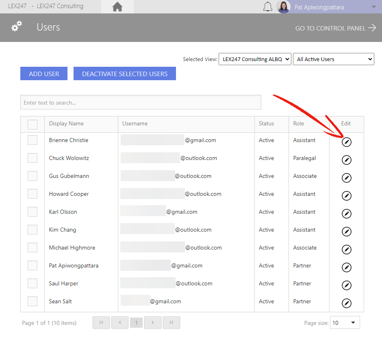Click the ADD USER button

44,73
